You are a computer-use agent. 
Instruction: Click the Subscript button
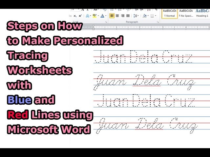click(x=75, y=16)
